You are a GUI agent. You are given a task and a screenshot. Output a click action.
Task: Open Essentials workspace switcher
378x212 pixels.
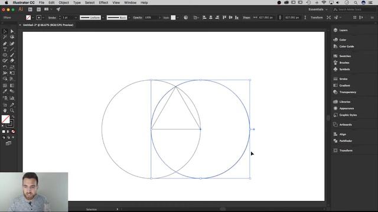coord(318,9)
